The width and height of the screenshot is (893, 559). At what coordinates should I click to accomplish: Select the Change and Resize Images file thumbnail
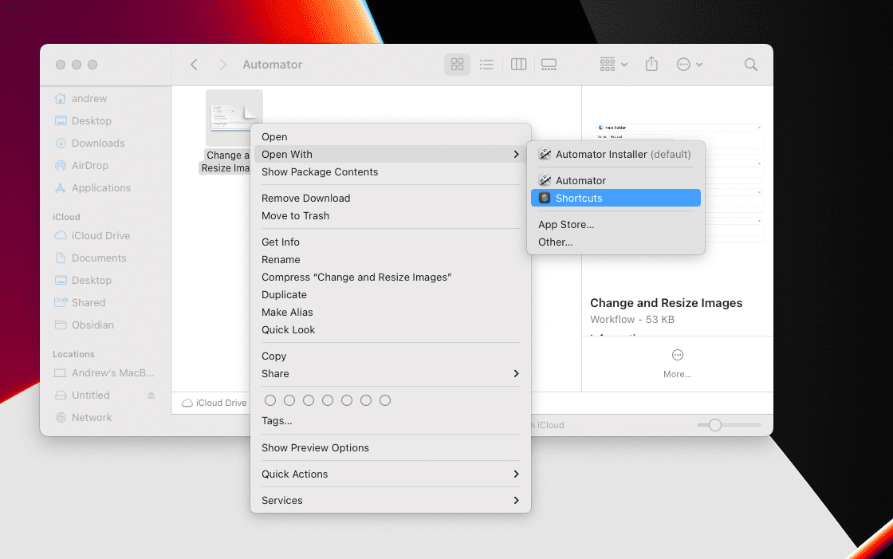coord(234,117)
